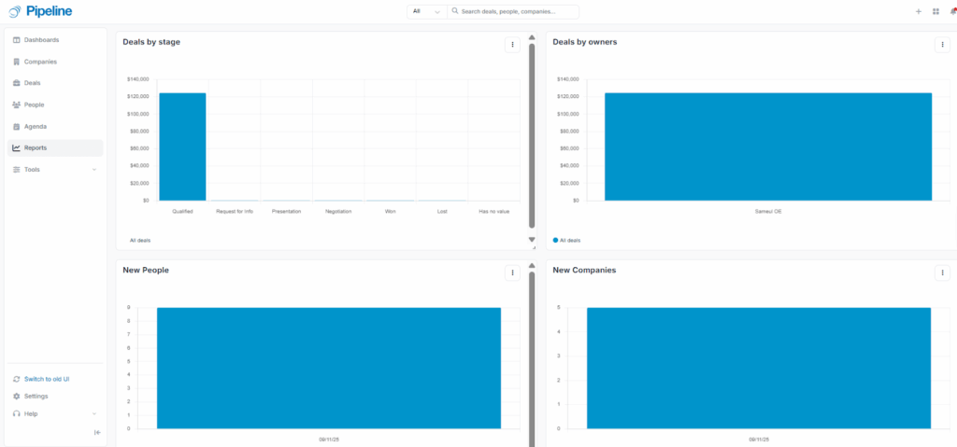Click the Switch to old UI link
Screen dimensions: 957x447
[47, 379]
